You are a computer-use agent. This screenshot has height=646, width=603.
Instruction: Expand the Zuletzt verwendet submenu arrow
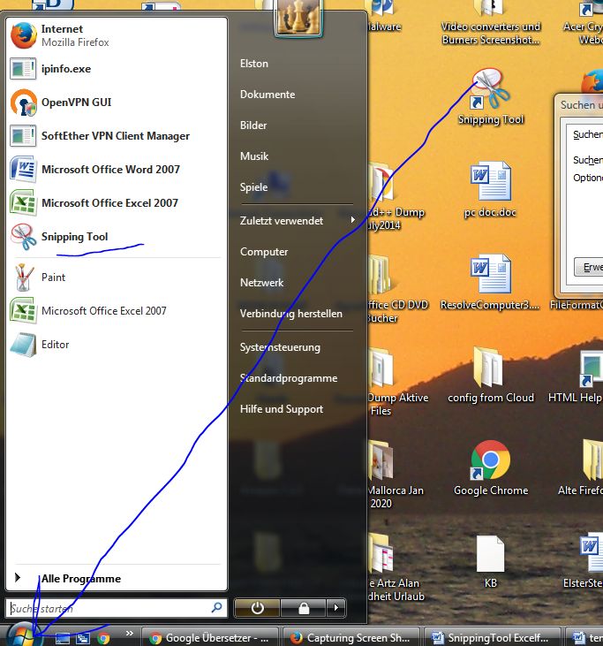[353, 220]
